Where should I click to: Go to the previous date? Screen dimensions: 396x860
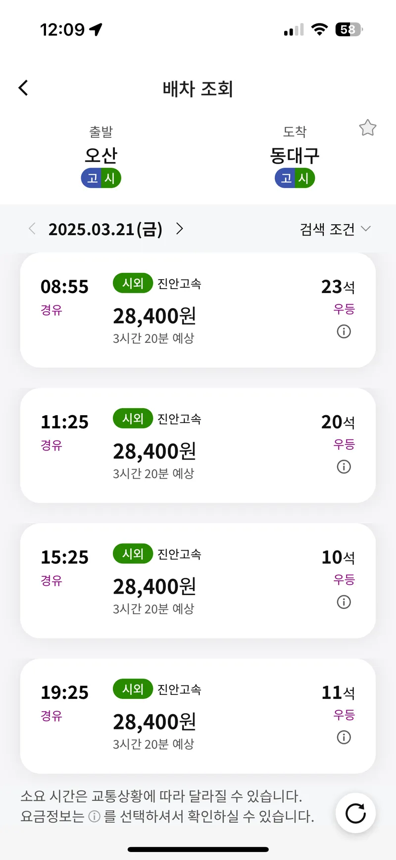[32, 229]
